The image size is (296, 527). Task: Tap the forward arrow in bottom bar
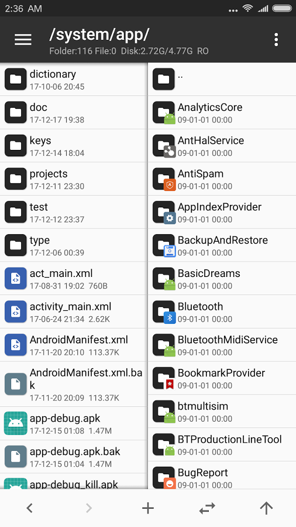(x=88, y=508)
